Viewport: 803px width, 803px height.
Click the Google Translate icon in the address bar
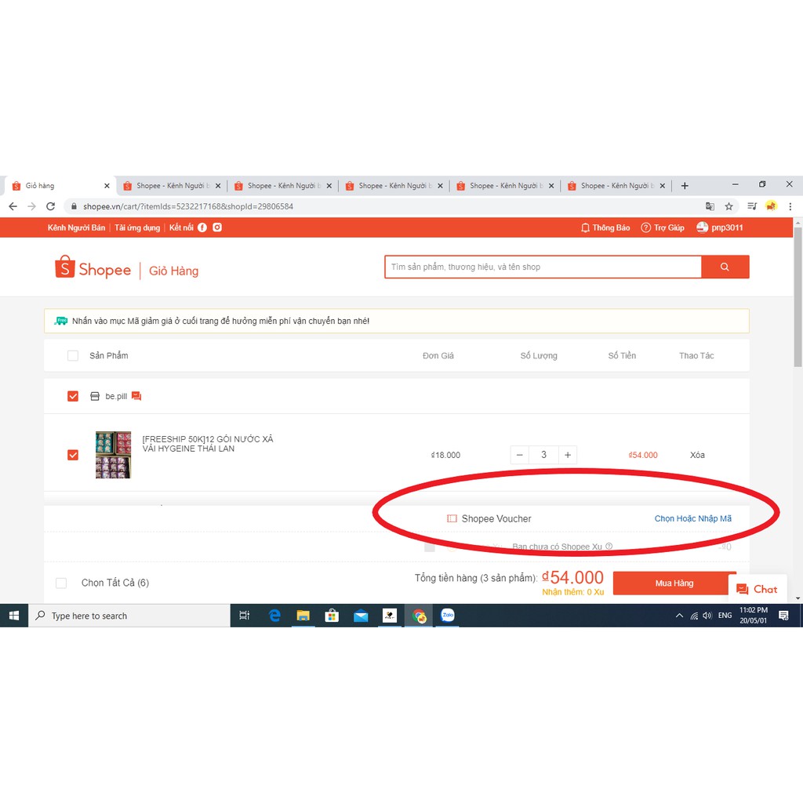point(710,206)
